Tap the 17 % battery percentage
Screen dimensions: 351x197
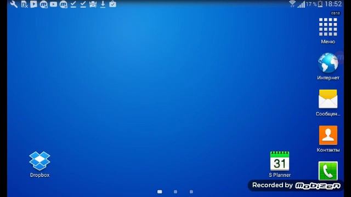pos(312,4)
